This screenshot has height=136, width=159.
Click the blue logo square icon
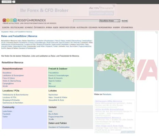pyautogui.click(x=15, y=20)
